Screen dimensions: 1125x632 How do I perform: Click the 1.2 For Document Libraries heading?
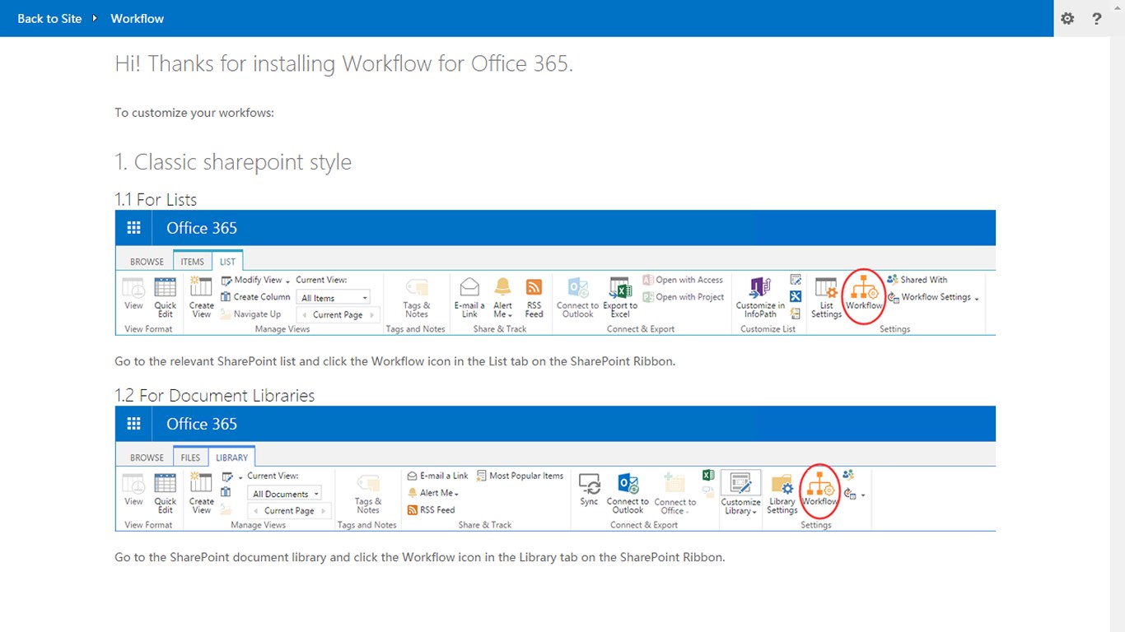214,395
